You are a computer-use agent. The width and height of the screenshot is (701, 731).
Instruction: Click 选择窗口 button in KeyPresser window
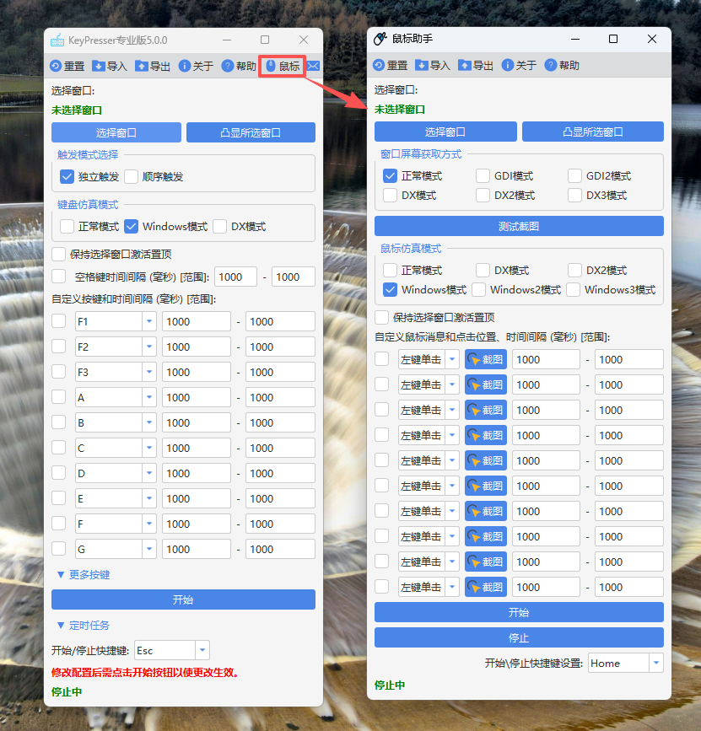tap(116, 132)
